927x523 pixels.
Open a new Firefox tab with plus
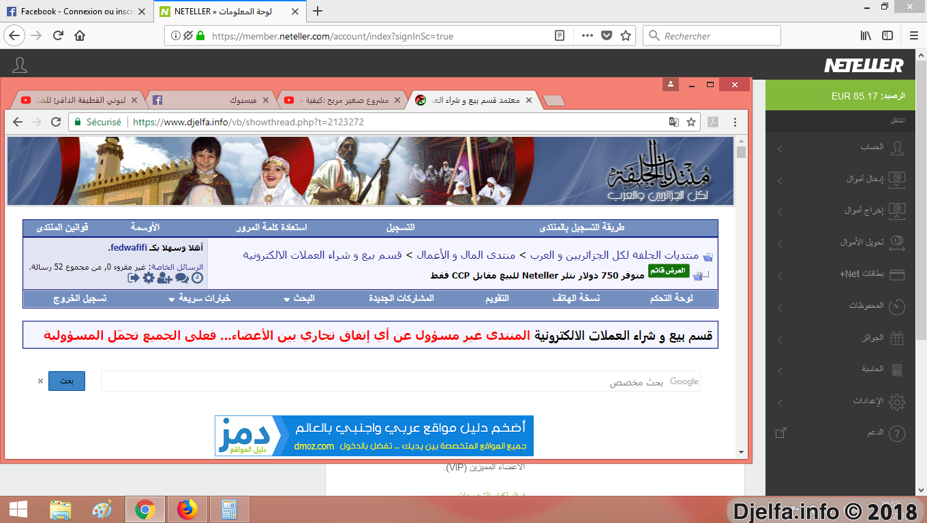pyautogui.click(x=318, y=11)
